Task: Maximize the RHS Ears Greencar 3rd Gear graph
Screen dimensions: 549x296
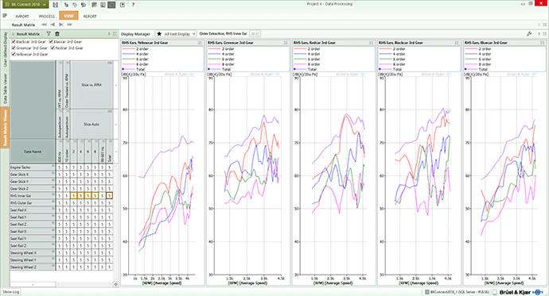Action: 286,43
